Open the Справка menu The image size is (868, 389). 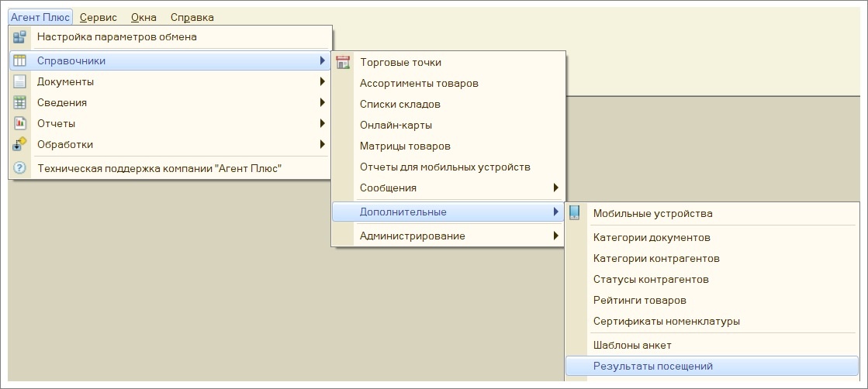point(192,17)
